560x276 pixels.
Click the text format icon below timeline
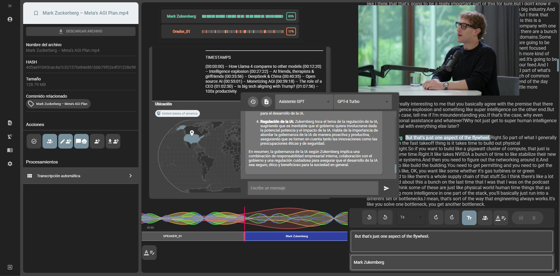point(149,253)
